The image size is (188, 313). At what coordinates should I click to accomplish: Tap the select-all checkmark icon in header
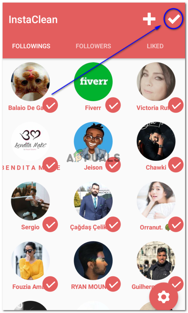coord(174,19)
